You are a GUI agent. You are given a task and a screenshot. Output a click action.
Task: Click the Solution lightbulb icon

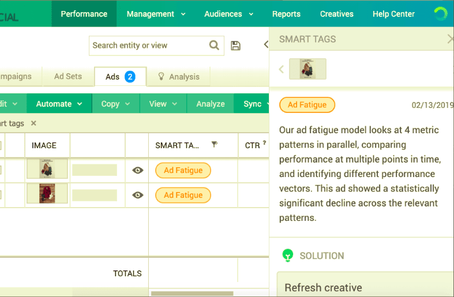(x=287, y=255)
